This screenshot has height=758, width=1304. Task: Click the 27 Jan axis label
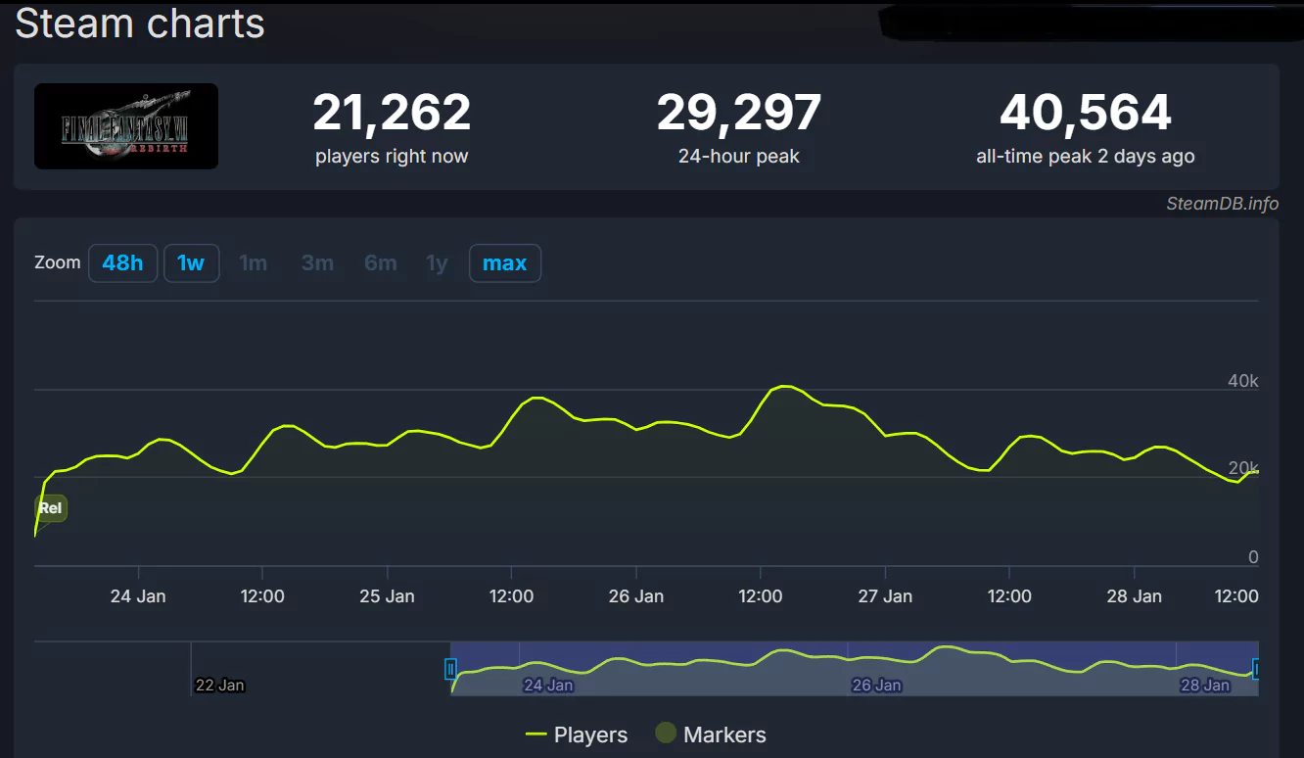tap(885, 596)
